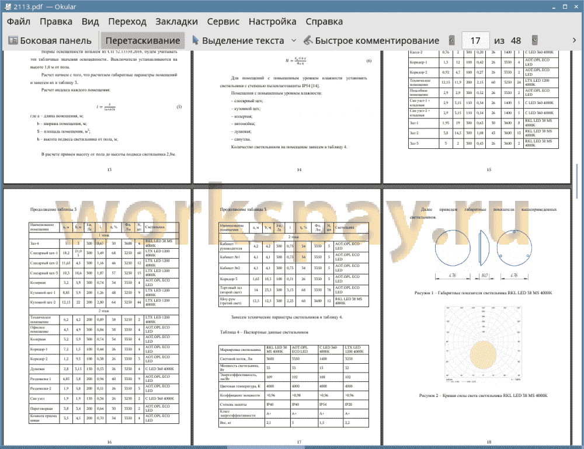The width and height of the screenshot is (584, 449).
Task: Click row 'Раздевалка-1' in table
Action: point(104,378)
